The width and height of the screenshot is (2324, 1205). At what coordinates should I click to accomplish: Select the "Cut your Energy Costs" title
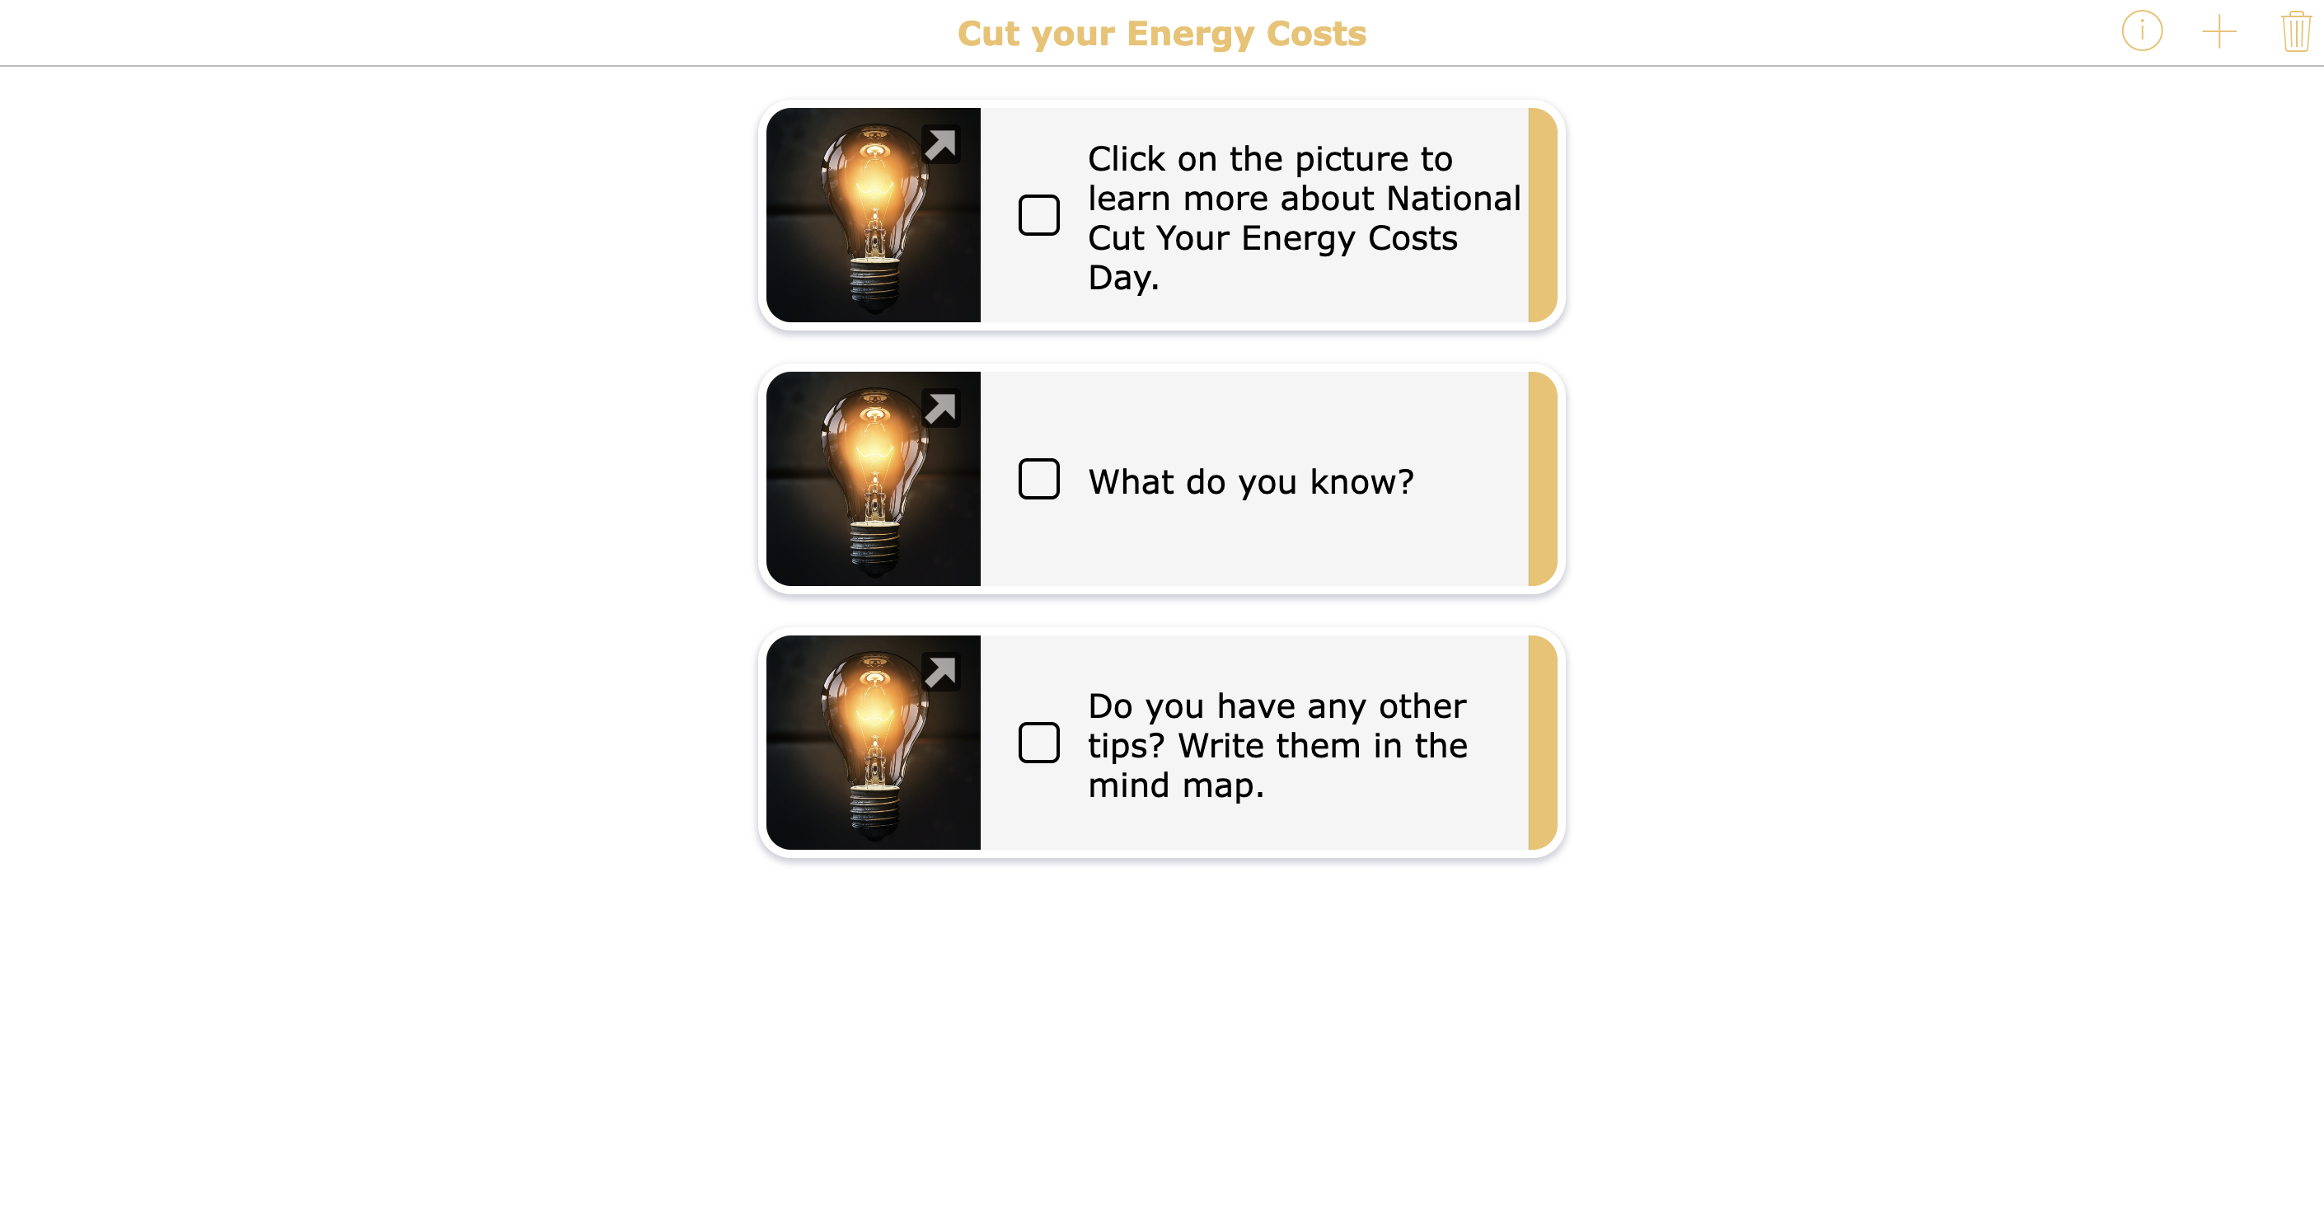pos(1161,33)
